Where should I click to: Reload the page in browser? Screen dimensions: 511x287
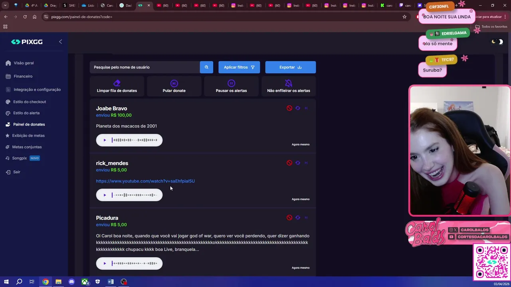pos(25,17)
